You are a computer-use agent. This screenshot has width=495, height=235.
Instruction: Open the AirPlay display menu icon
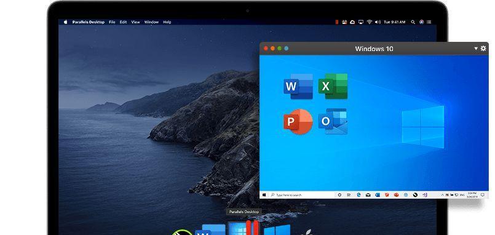pos(361,22)
